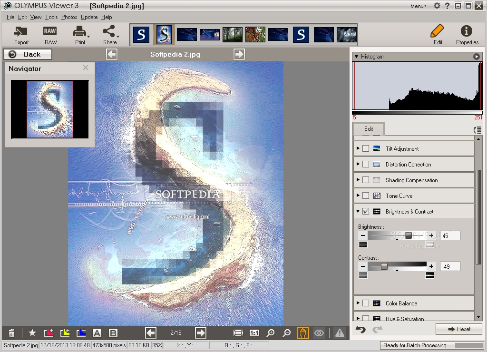The height and width of the screenshot is (352, 487).
Task: Collapse the Histogram panel
Action: click(x=357, y=57)
